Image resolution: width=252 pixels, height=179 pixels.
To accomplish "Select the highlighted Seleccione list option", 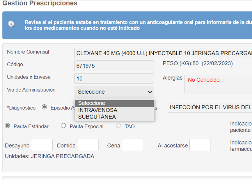I will tap(114, 103).
